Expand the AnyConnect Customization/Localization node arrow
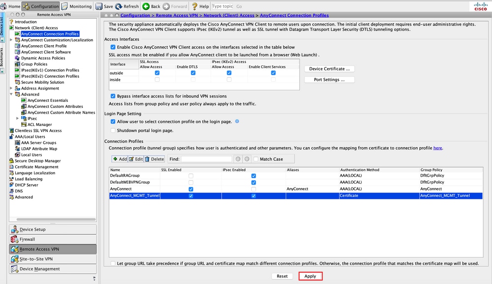The width and height of the screenshot is (492, 284). [x=11, y=40]
